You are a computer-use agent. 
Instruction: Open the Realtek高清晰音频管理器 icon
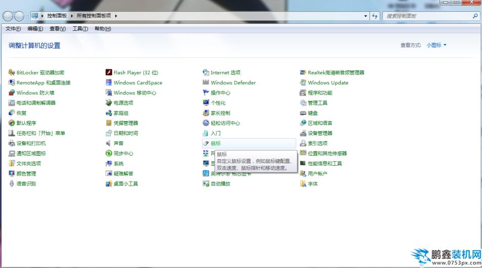303,72
